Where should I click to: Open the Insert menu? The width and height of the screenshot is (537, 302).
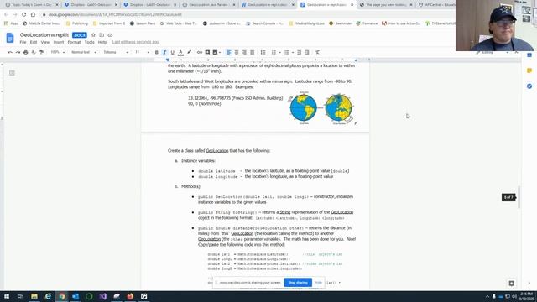pyautogui.click(x=59, y=42)
